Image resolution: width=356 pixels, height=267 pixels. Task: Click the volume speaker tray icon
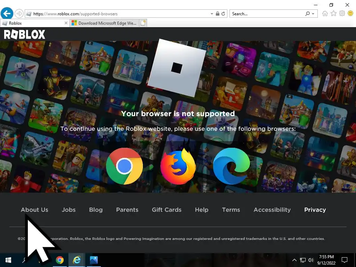click(x=311, y=260)
